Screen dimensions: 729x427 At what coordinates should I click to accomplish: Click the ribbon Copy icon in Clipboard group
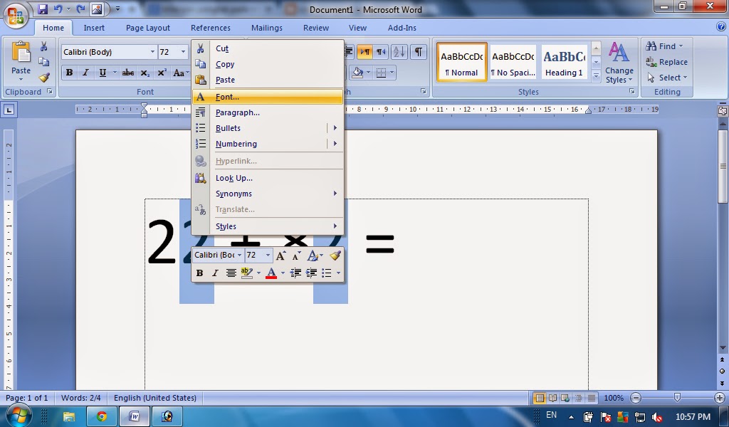(43, 62)
